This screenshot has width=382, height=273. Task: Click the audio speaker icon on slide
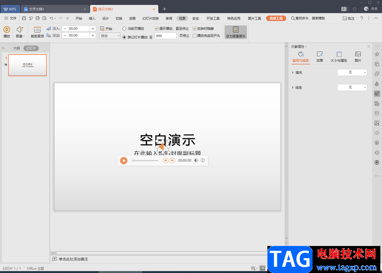click(163, 147)
